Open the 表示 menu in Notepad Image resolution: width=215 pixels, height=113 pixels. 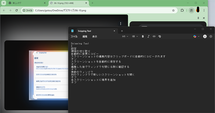click(95, 36)
